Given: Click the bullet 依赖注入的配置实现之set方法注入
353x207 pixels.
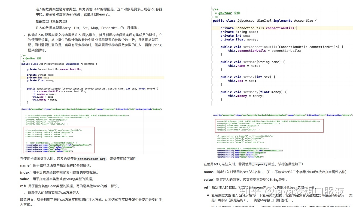Looking at the screenshot, I should pos(53,193).
